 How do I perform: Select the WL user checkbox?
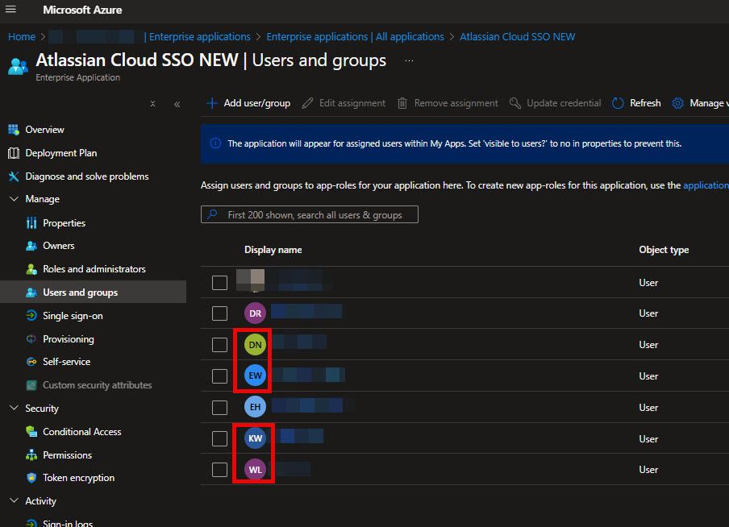219,470
